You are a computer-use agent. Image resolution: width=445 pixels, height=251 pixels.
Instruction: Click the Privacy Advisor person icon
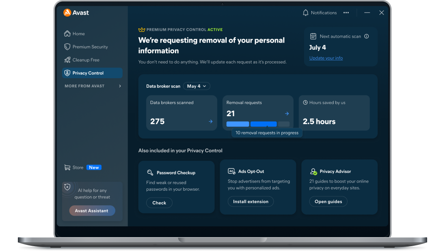313,171
